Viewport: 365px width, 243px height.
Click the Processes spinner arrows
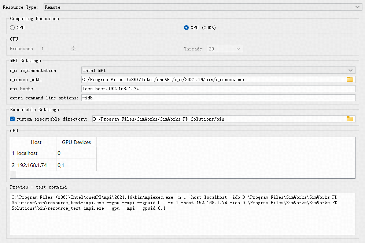[73, 49]
